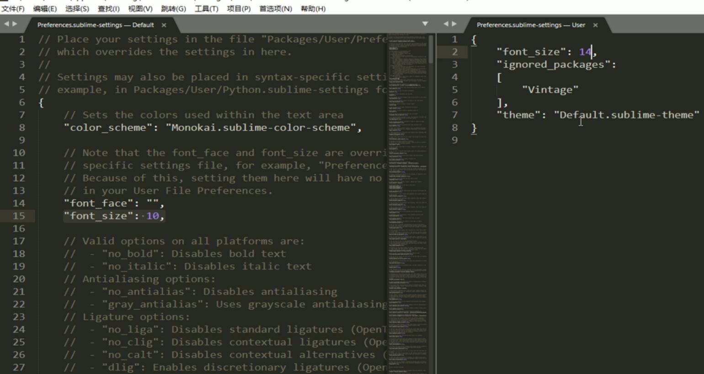Click the "Vintage" string in User settings

[x=550, y=90]
